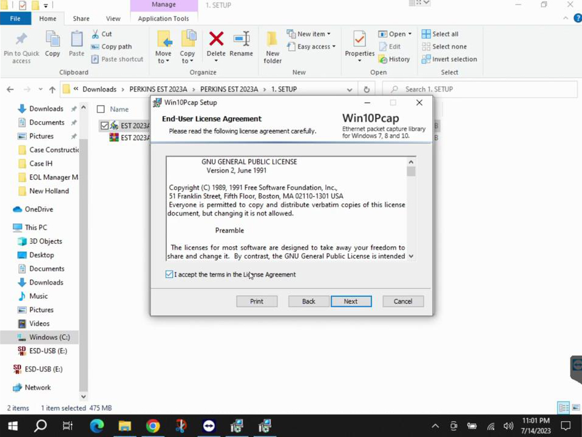Image resolution: width=582 pixels, height=437 pixels.
Task: Expand the Open button dropdown arrow
Action: point(410,34)
